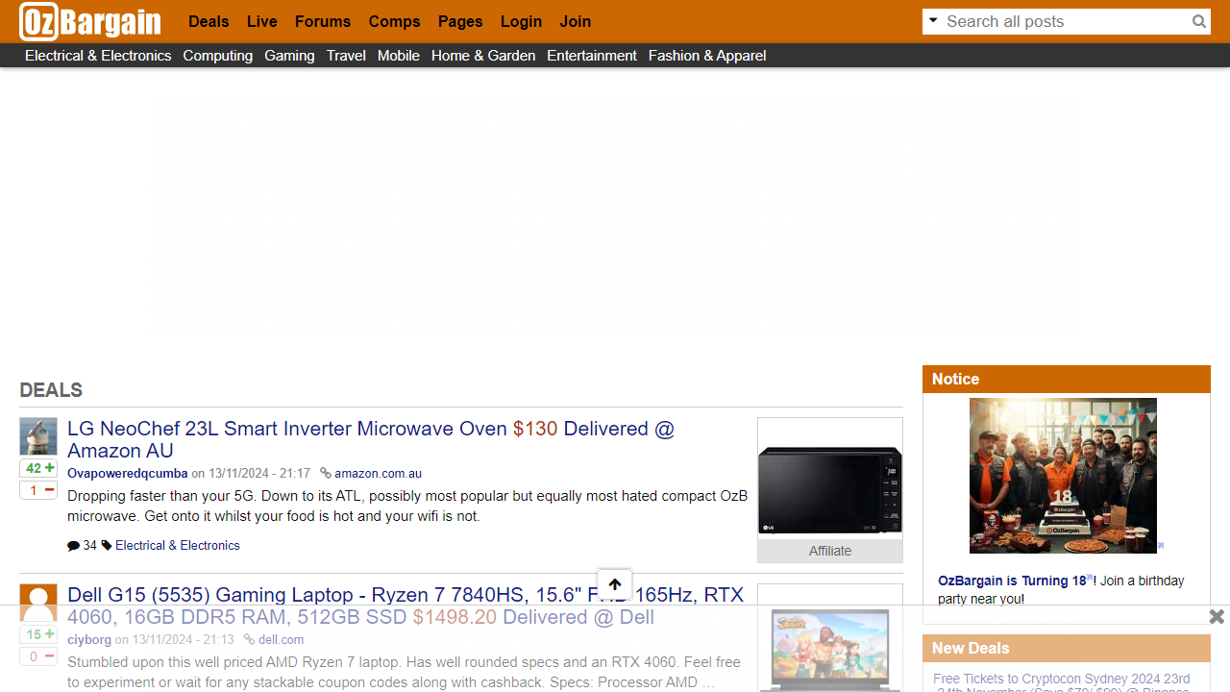Click the Electrical & Electronics tag link
Image resolution: width=1230 pixels, height=692 pixels.
177,545
